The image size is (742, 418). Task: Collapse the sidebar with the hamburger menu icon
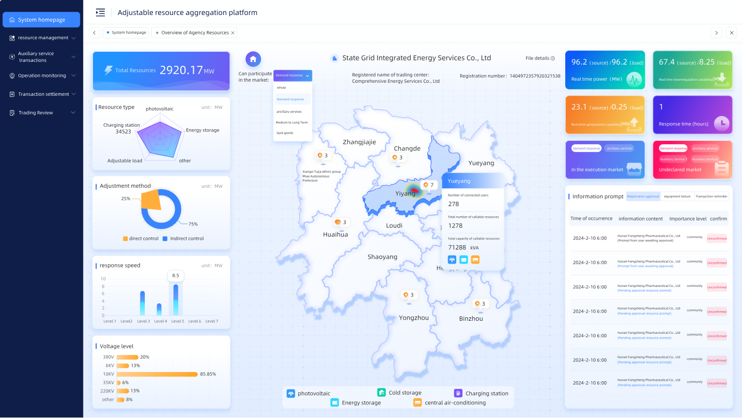click(100, 13)
